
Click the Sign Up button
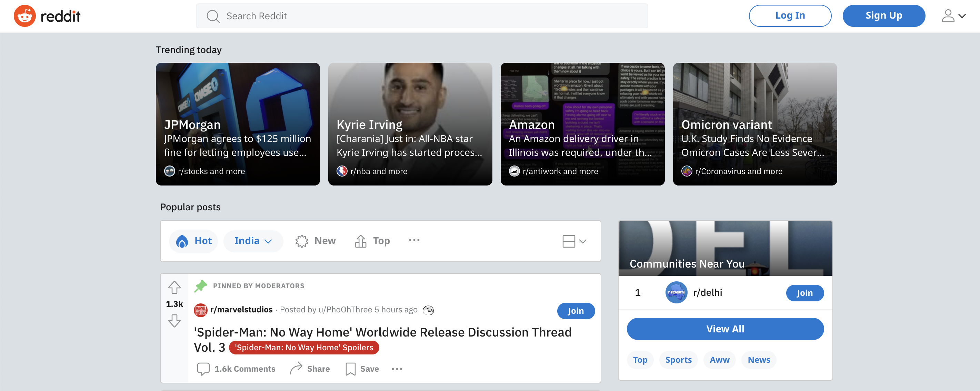click(x=883, y=16)
